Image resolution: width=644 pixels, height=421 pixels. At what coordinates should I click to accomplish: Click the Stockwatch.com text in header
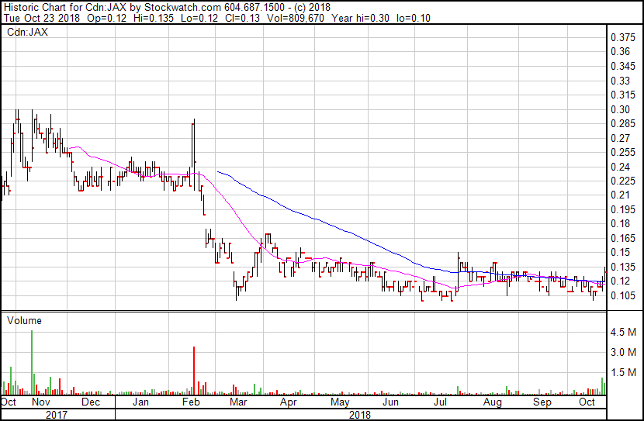coord(182,7)
